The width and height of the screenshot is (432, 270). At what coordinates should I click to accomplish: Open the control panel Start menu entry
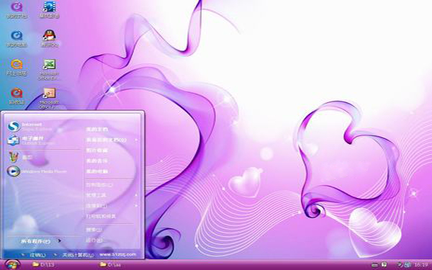99,184
